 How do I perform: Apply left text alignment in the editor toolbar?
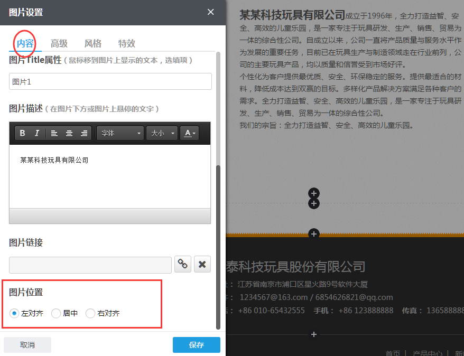[x=53, y=133]
